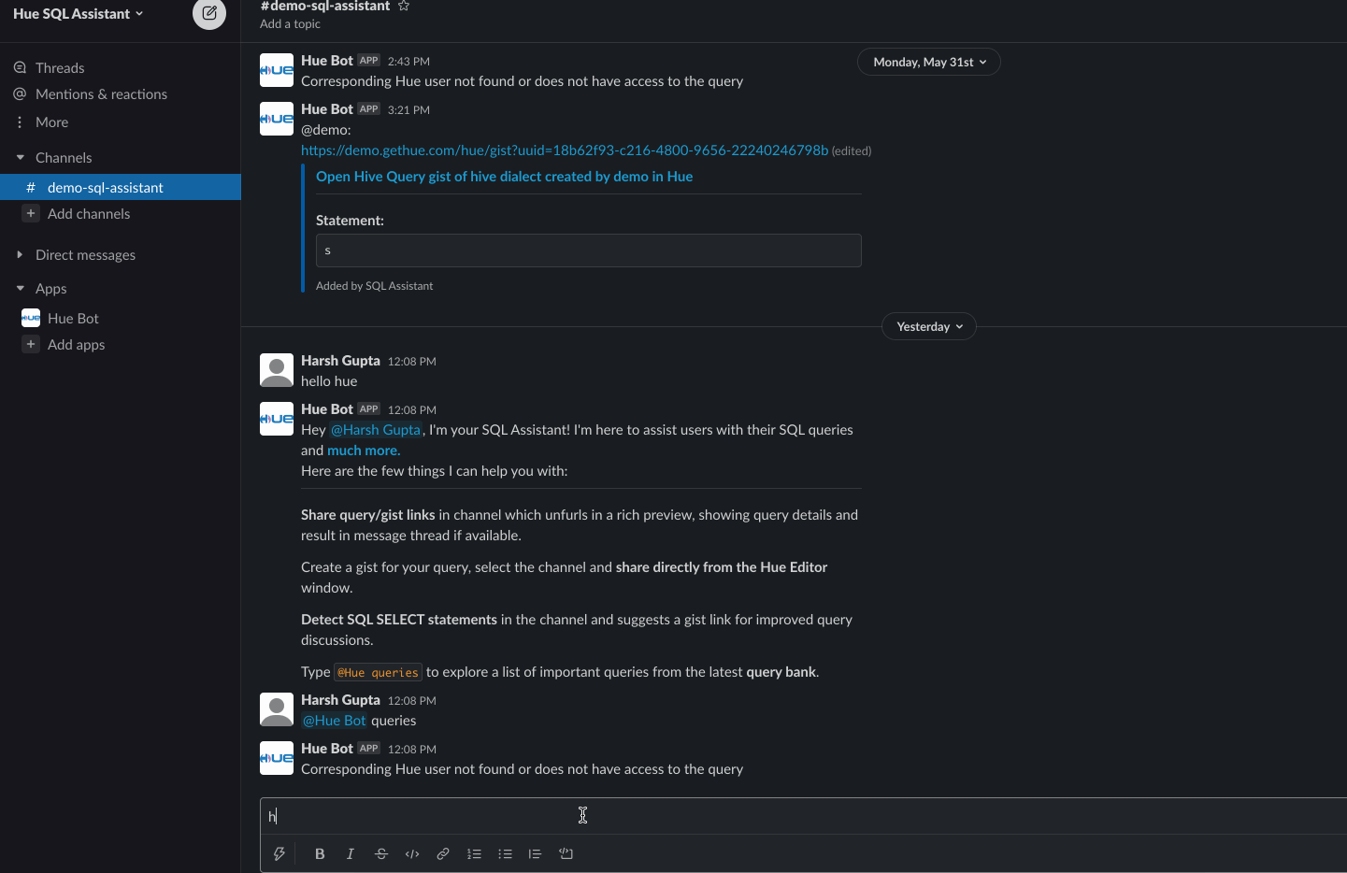Apply strikethrough formatting

click(381, 853)
